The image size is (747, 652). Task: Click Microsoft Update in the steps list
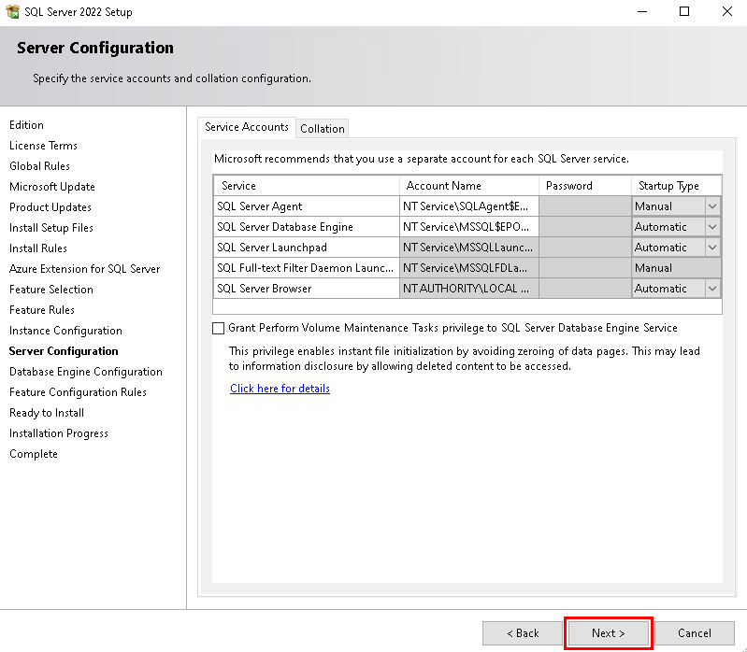click(52, 187)
